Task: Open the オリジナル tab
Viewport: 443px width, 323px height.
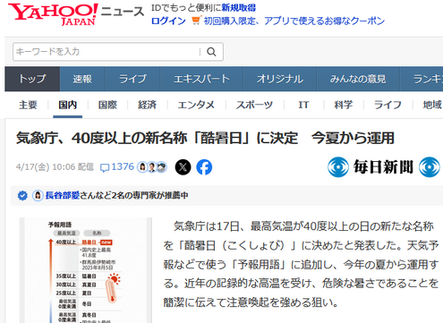Action: click(x=280, y=79)
